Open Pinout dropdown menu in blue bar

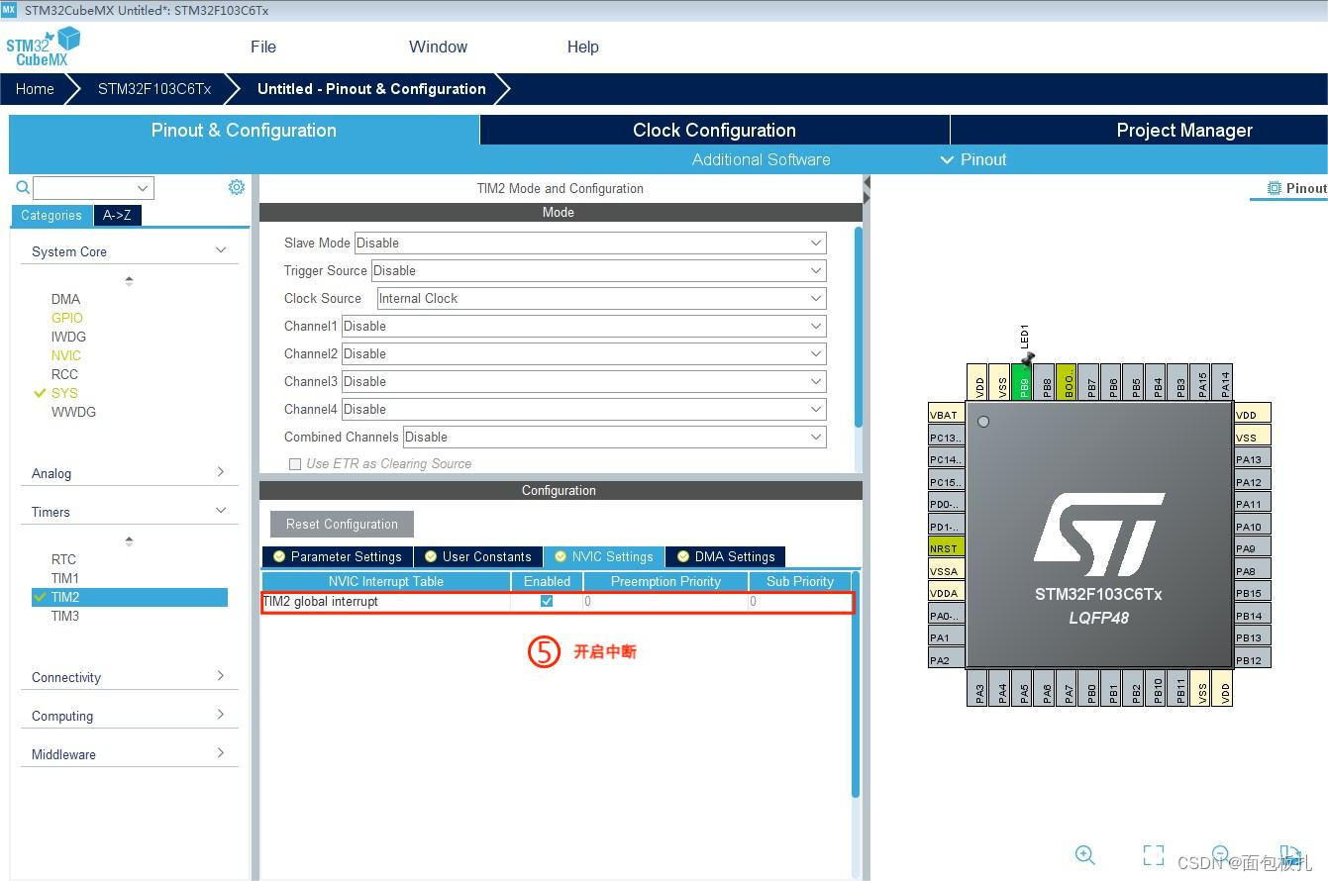click(973, 159)
